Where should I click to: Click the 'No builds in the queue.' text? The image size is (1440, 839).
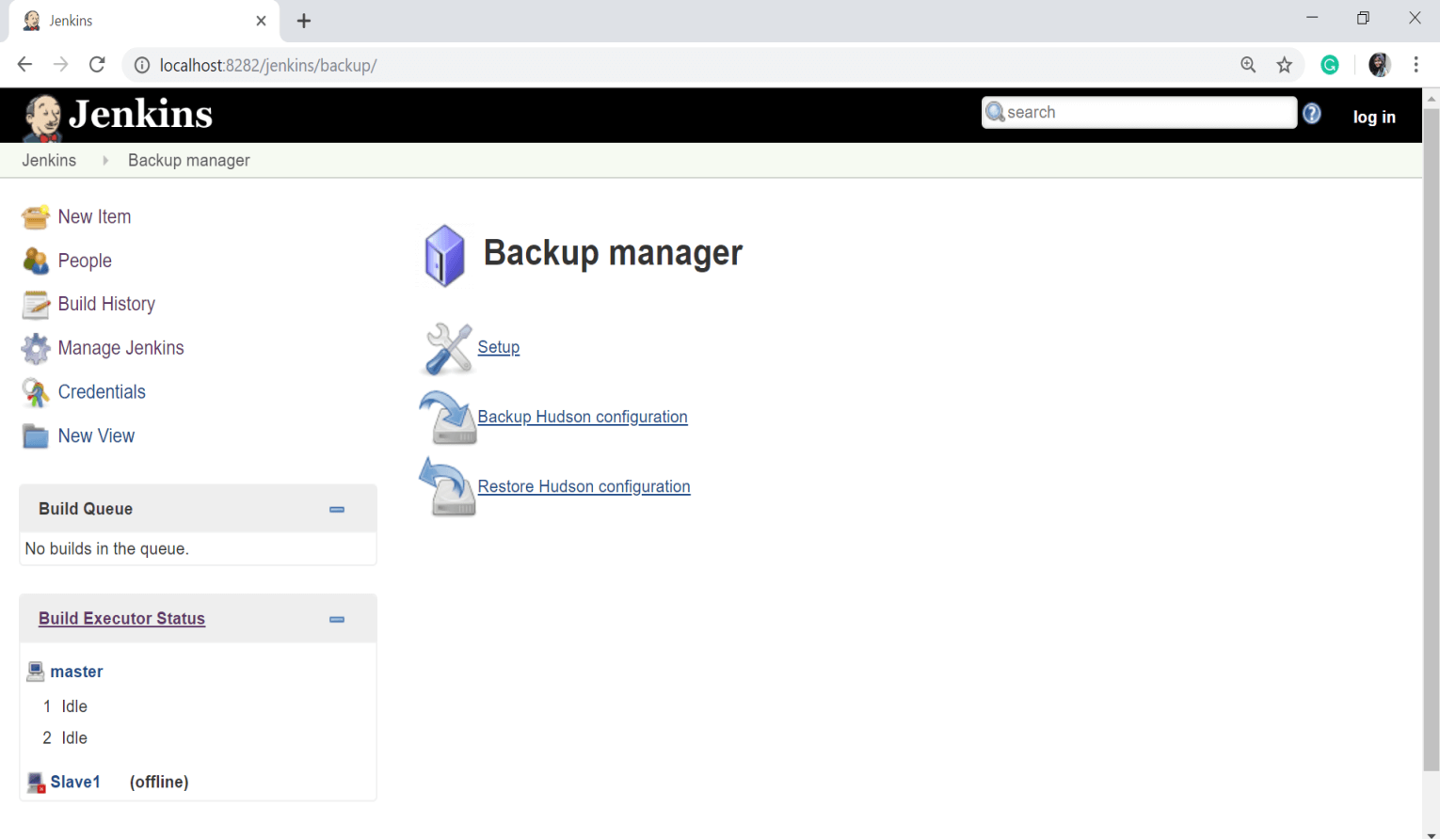(107, 549)
